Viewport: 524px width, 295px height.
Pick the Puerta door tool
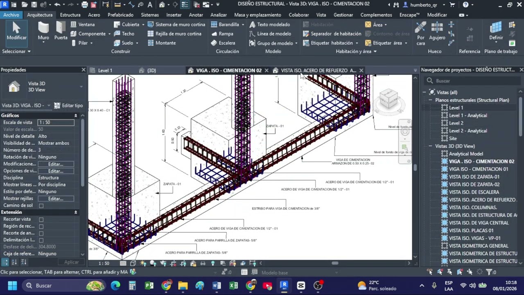(61, 31)
